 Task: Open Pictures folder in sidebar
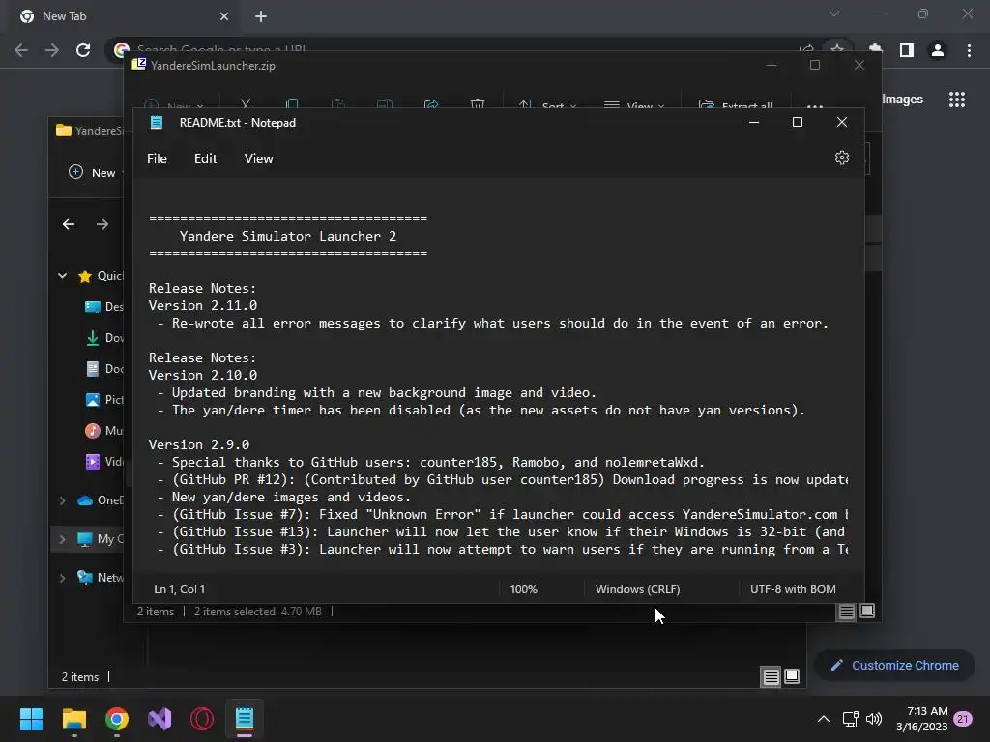[104, 400]
